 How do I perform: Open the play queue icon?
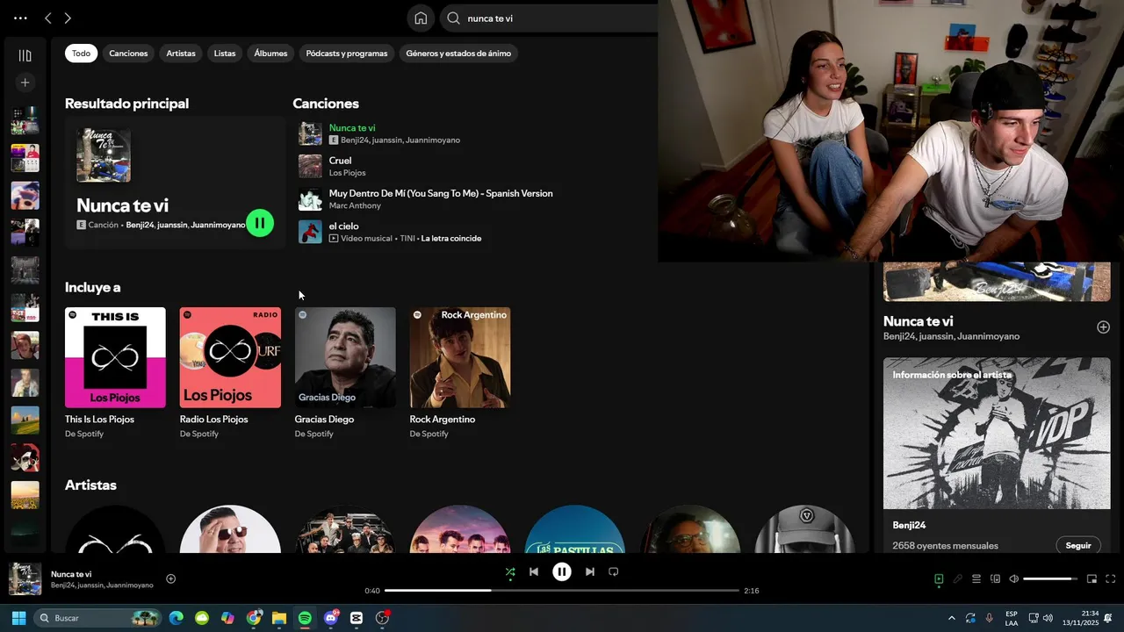976,578
